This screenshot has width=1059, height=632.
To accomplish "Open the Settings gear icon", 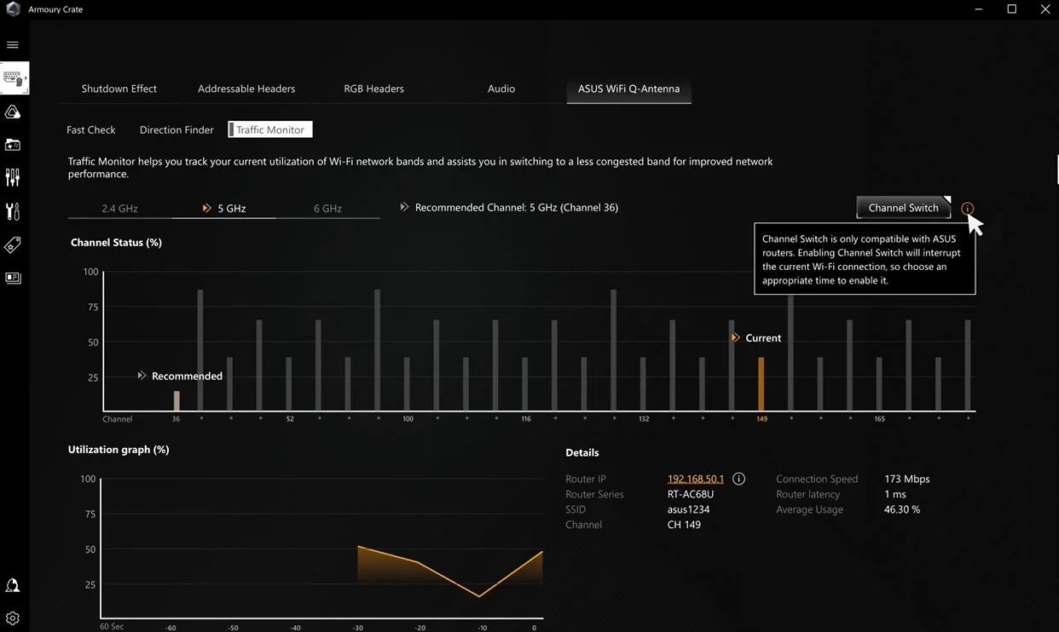I will click(13, 618).
